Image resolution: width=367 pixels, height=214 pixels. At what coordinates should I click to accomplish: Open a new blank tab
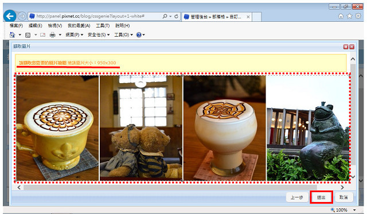click(256, 17)
